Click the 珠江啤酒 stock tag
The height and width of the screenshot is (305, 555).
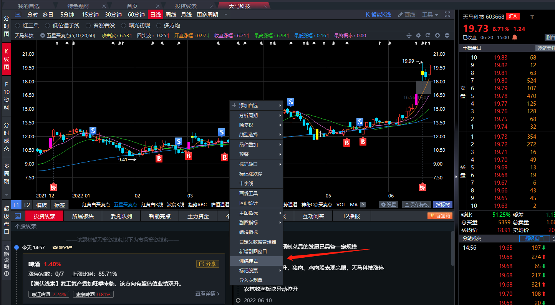(49, 295)
